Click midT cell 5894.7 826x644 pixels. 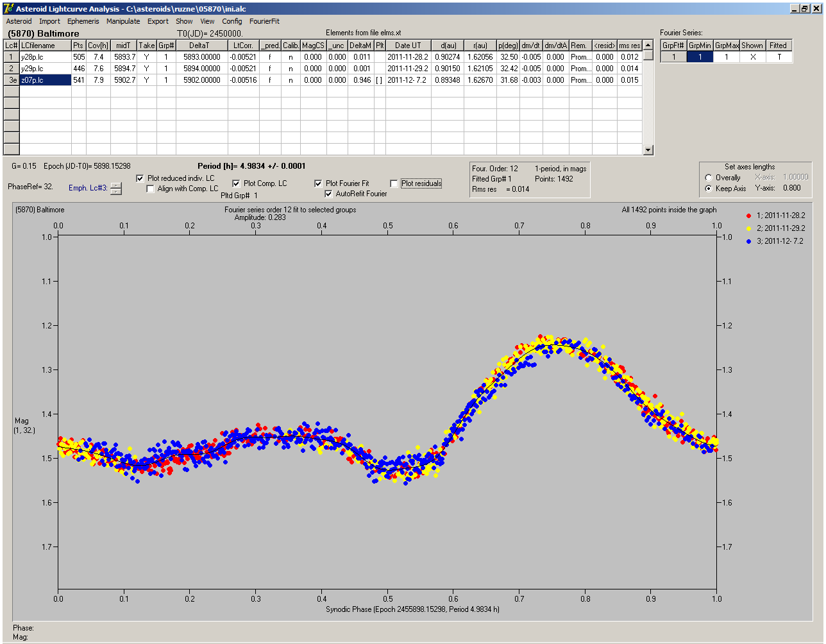pyautogui.click(x=124, y=69)
